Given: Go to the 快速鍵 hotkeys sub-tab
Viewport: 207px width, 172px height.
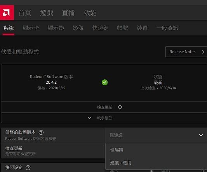Looking at the screenshot, I should [x=100, y=28].
